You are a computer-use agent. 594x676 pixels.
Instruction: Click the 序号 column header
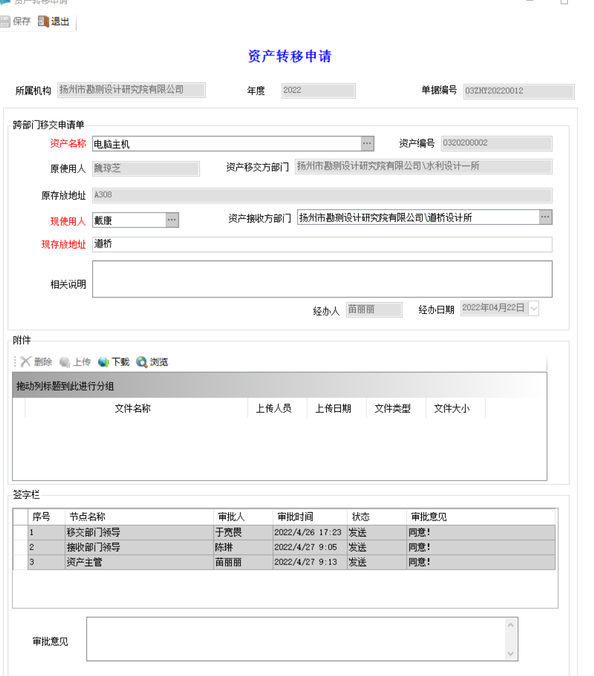point(46,517)
